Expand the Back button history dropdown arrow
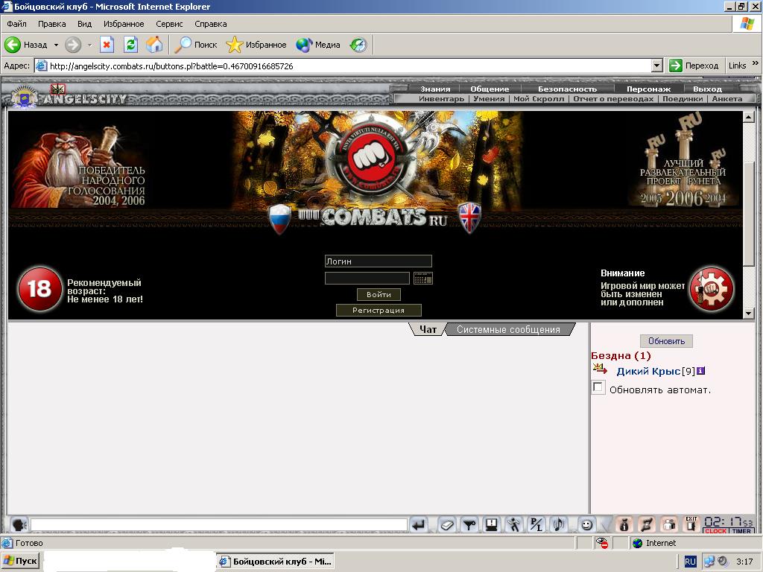The image size is (763, 572). tap(56, 45)
